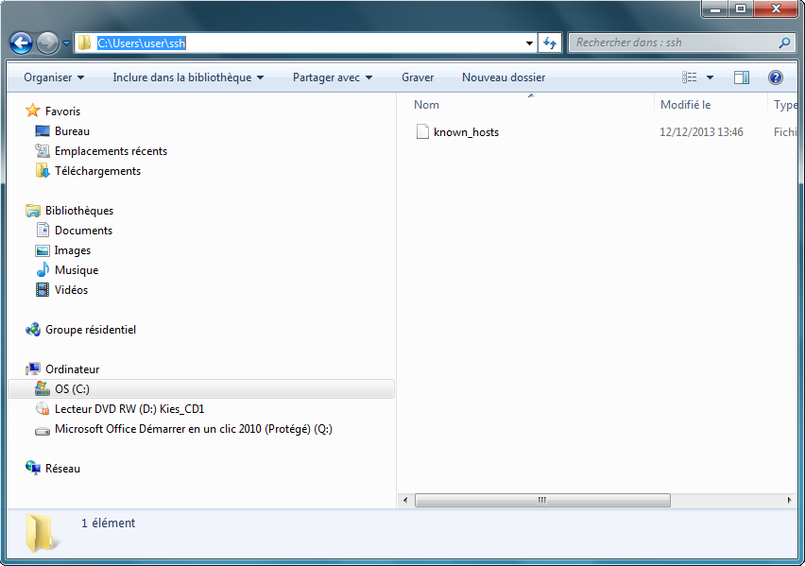Image resolution: width=805 pixels, height=566 pixels.
Task: Select Lecteur DVD RW (D:) drive
Action: coord(129,409)
